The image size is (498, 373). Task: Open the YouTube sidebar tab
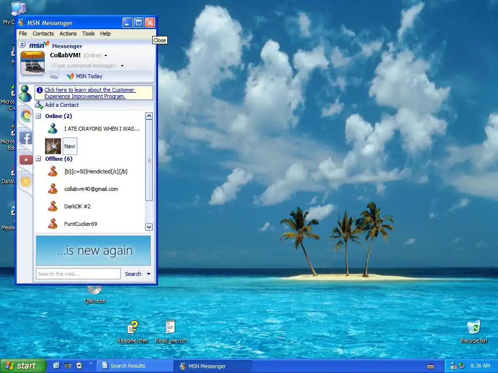click(x=26, y=159)
